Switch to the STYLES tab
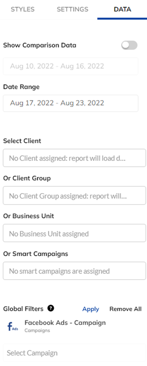This screenshot has width=147, height=366. [x=23, y=9]
